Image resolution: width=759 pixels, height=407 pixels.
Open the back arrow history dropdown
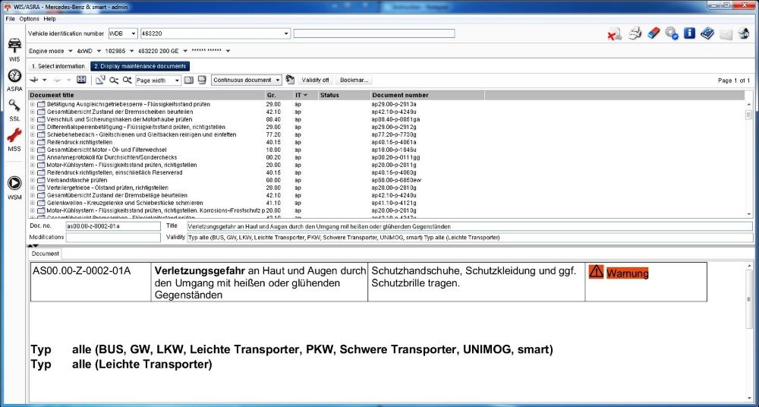pyautogui.click(x=45, y=80)
